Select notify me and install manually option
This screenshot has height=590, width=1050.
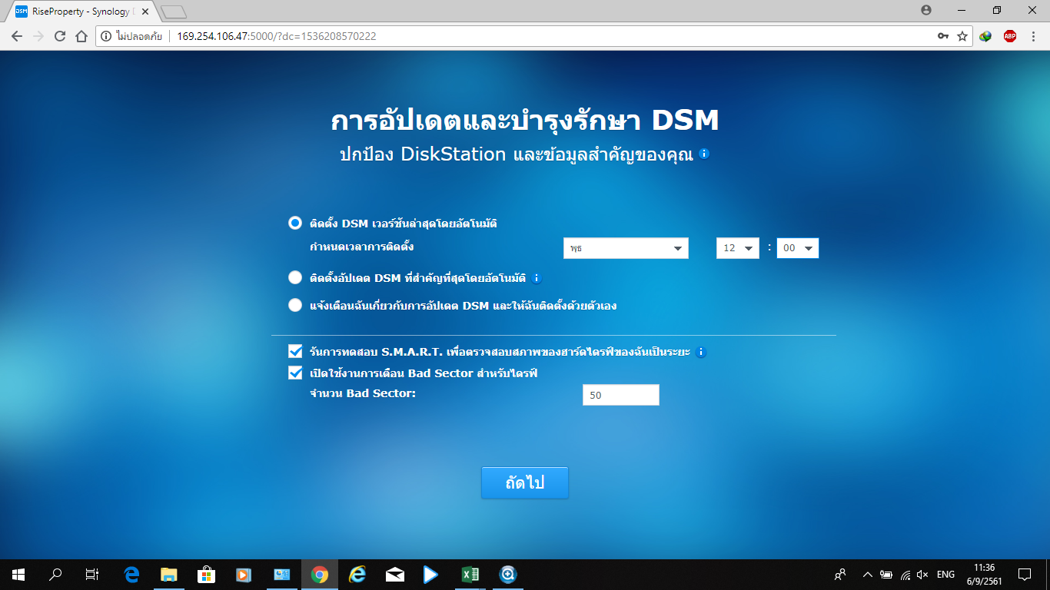pos(295,305)
